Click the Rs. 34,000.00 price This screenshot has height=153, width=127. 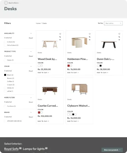[x=74, y=118]
